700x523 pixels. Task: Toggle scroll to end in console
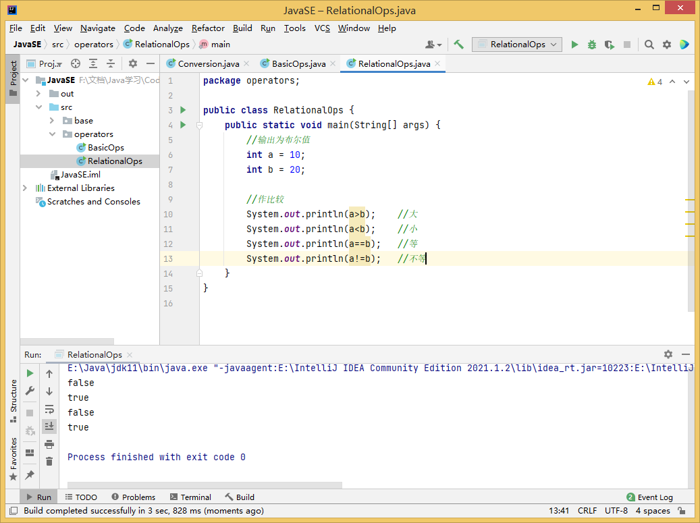coord(49,426)
